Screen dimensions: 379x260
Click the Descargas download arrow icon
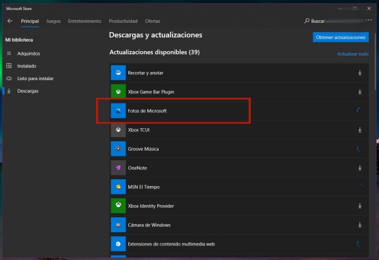point(9,91)
